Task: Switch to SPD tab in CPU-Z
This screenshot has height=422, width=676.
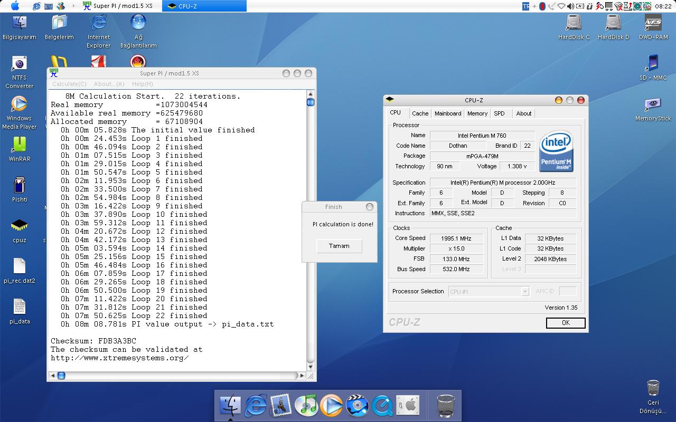Action: click(x=499, y=113)
